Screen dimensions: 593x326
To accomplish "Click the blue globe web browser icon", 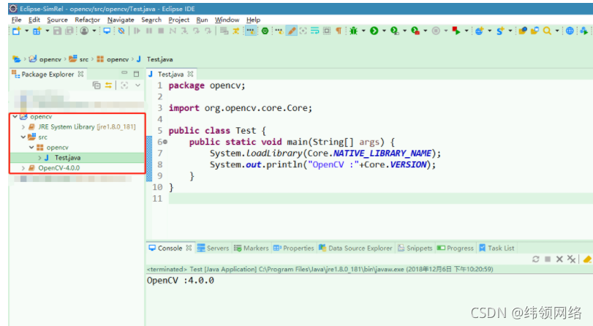I will pos(570,31).
